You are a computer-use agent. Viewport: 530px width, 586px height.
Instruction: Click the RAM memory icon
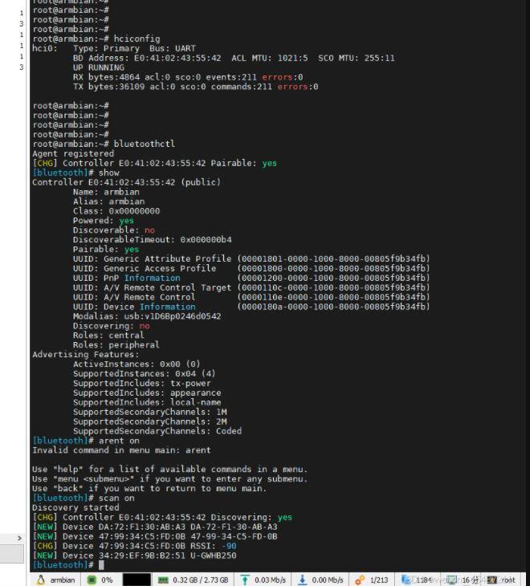click(x=163, y=580)
